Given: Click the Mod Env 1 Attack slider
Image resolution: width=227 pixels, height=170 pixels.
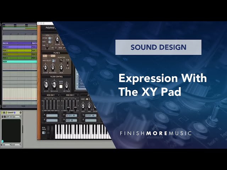Looking at the screenshot, I should [45, 105].
